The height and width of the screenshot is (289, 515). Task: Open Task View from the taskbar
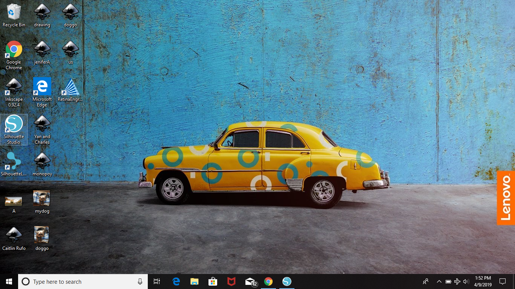[157, 281]
